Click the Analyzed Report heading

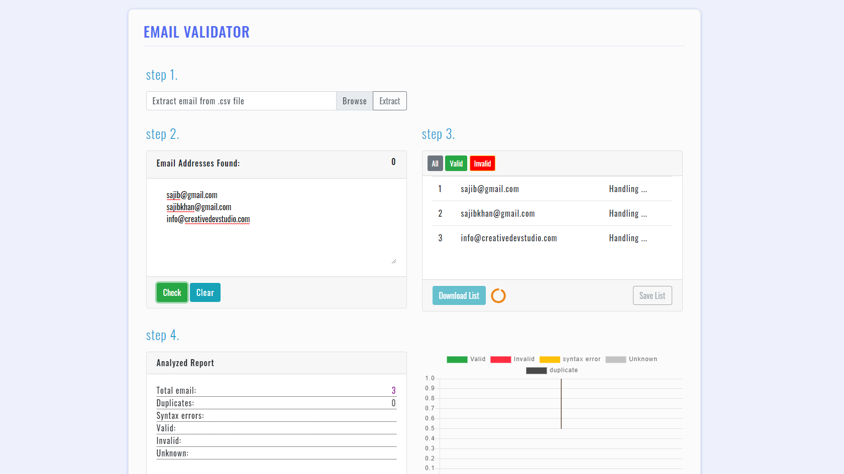click(x=185, y=363)
